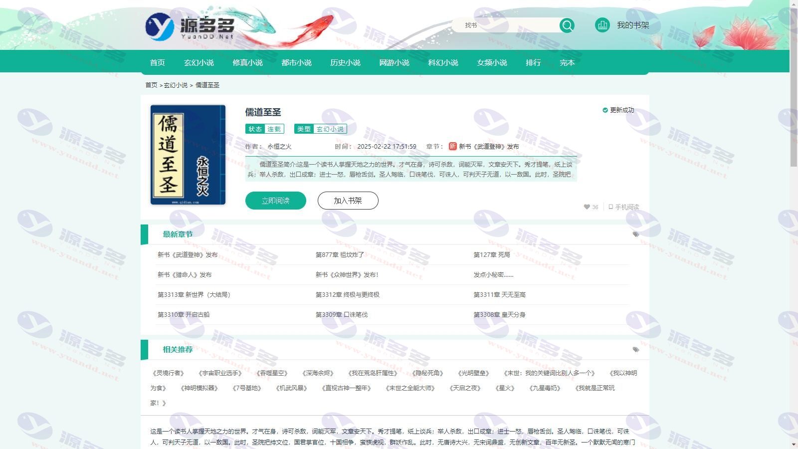Click the tag icon in 最新章节 header
The image size is (798, 449).
click(x=636, y=234)
